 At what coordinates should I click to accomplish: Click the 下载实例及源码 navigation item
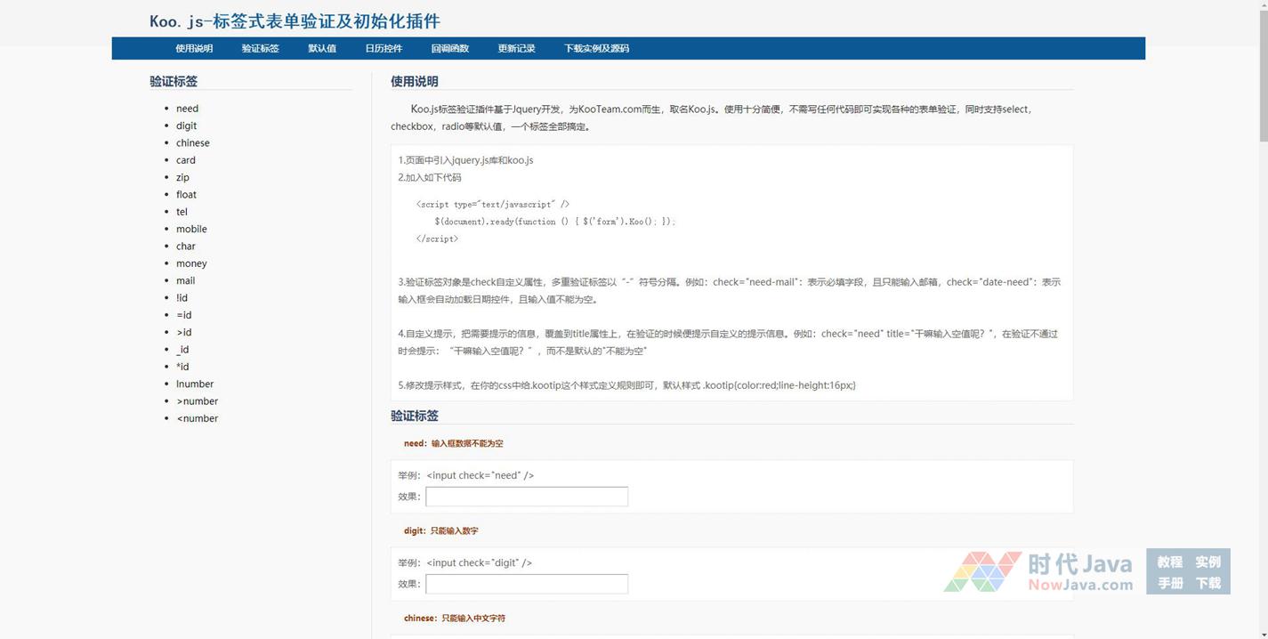[596, 49]
